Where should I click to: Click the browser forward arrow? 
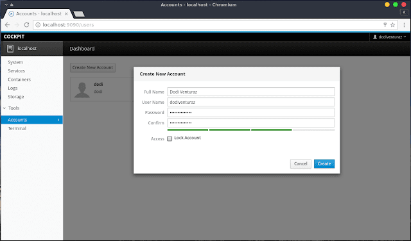click(17, 25)
